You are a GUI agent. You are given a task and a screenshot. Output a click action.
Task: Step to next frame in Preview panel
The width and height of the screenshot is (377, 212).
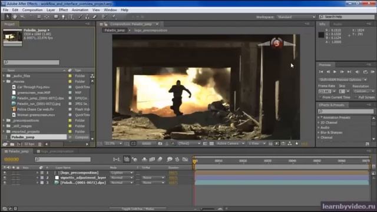coord(342,72)
